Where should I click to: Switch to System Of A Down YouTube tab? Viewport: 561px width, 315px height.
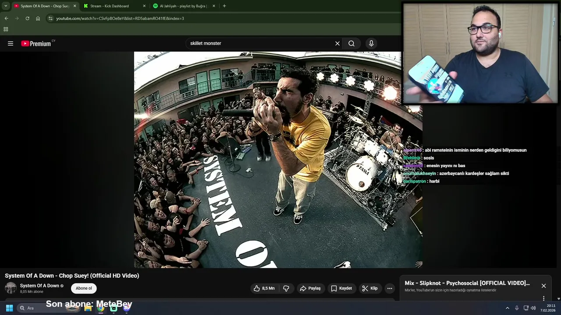[x=44, y=6]
